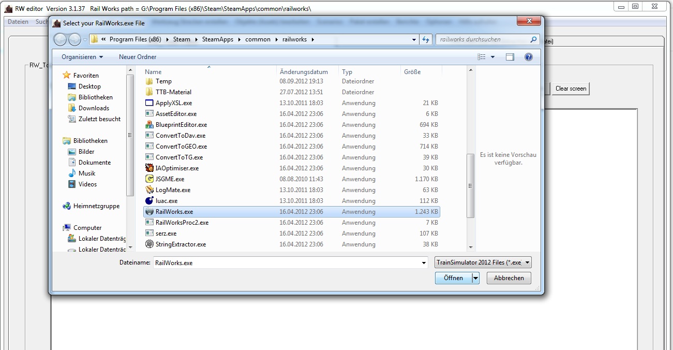673x350 pixels.
Task: Select Zuletzt besucht in the sidebar
Action: click(99, 119)
